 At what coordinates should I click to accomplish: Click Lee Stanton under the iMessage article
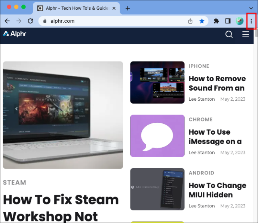click(x=202, y=153)
